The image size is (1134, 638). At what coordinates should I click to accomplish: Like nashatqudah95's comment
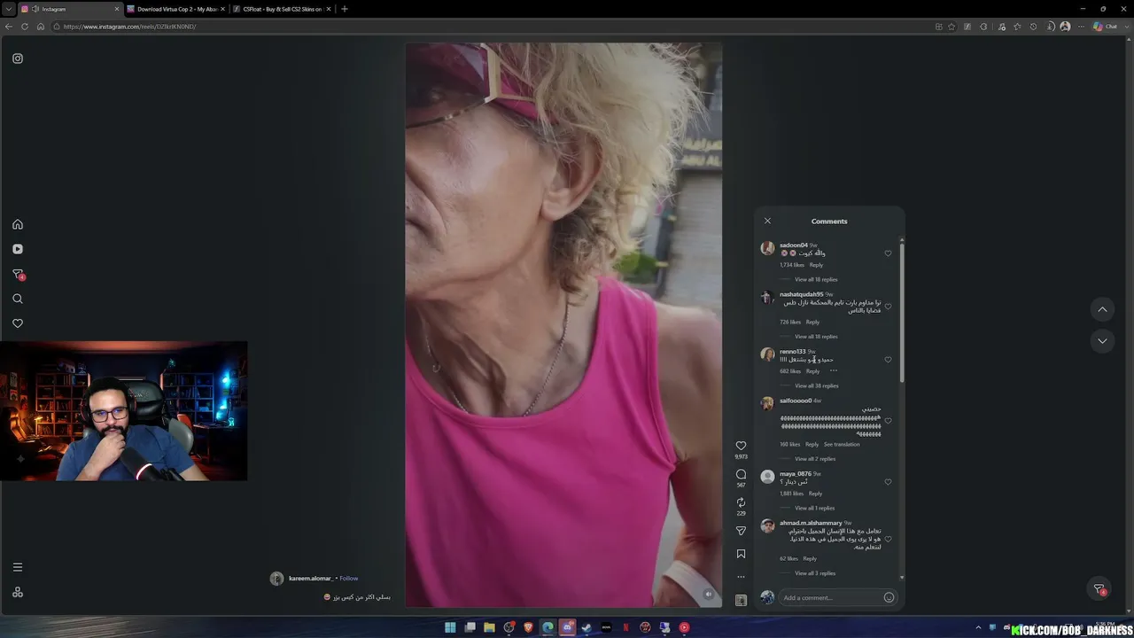888,307
